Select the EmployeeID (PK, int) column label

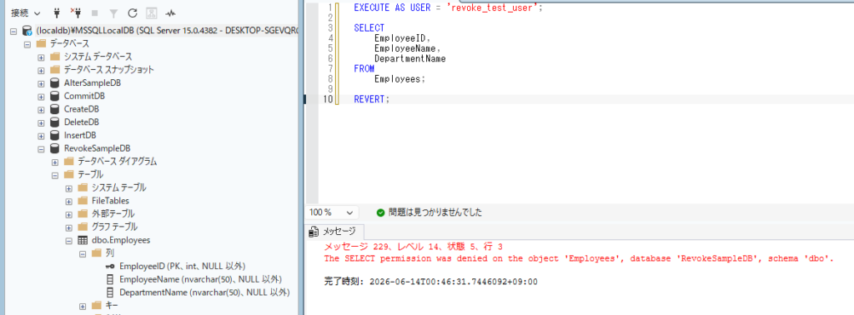pyautogui.click(x=183, y=266)
